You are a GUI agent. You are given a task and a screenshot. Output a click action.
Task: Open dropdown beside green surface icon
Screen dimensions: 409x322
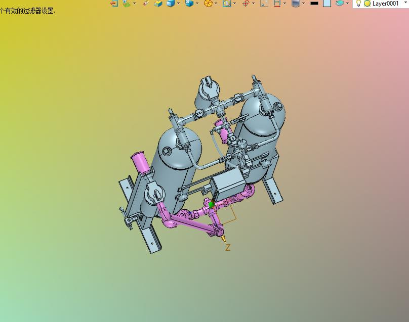click(134, 3)
